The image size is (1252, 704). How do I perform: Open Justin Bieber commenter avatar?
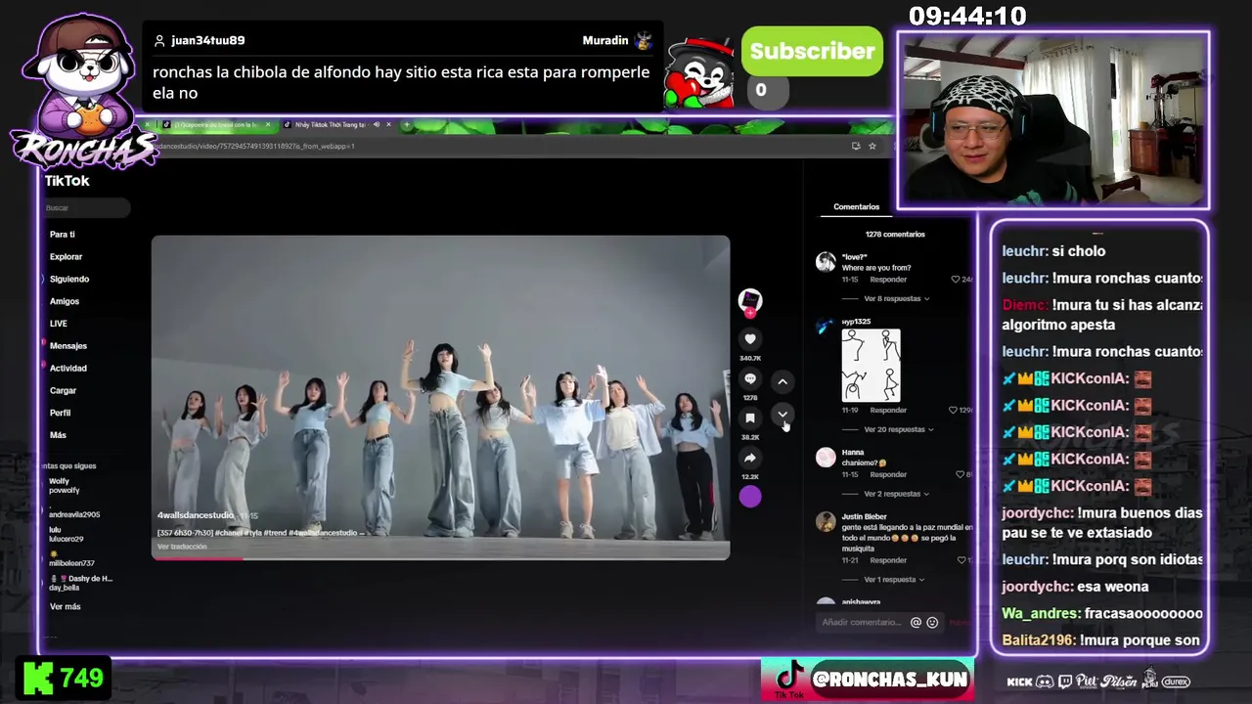[x=826, y=522]
